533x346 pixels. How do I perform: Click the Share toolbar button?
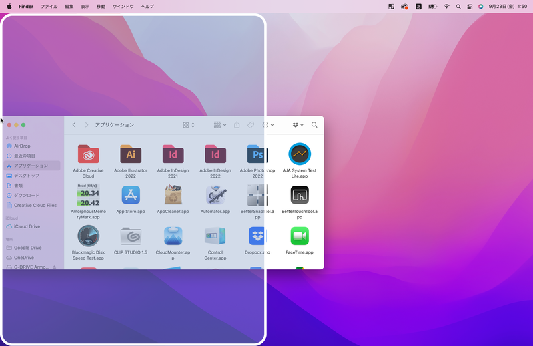point(237,125)
